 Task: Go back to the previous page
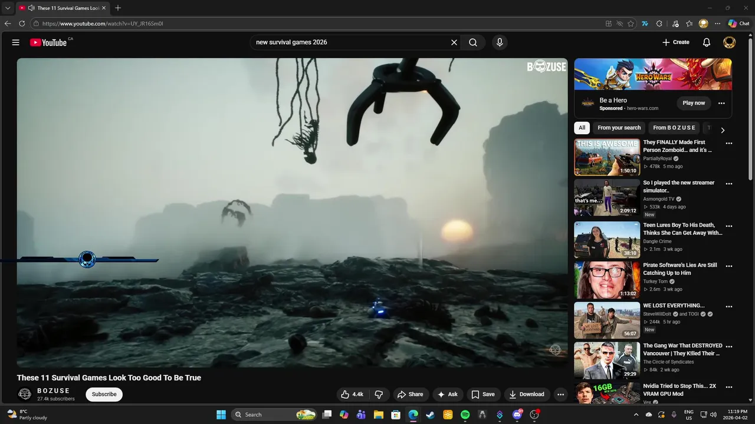pyautogui.click(x=8, y=24)
